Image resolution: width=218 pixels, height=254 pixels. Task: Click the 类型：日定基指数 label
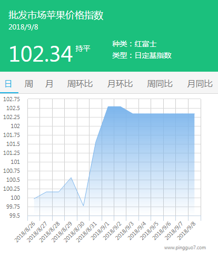(x=142, y=55)
